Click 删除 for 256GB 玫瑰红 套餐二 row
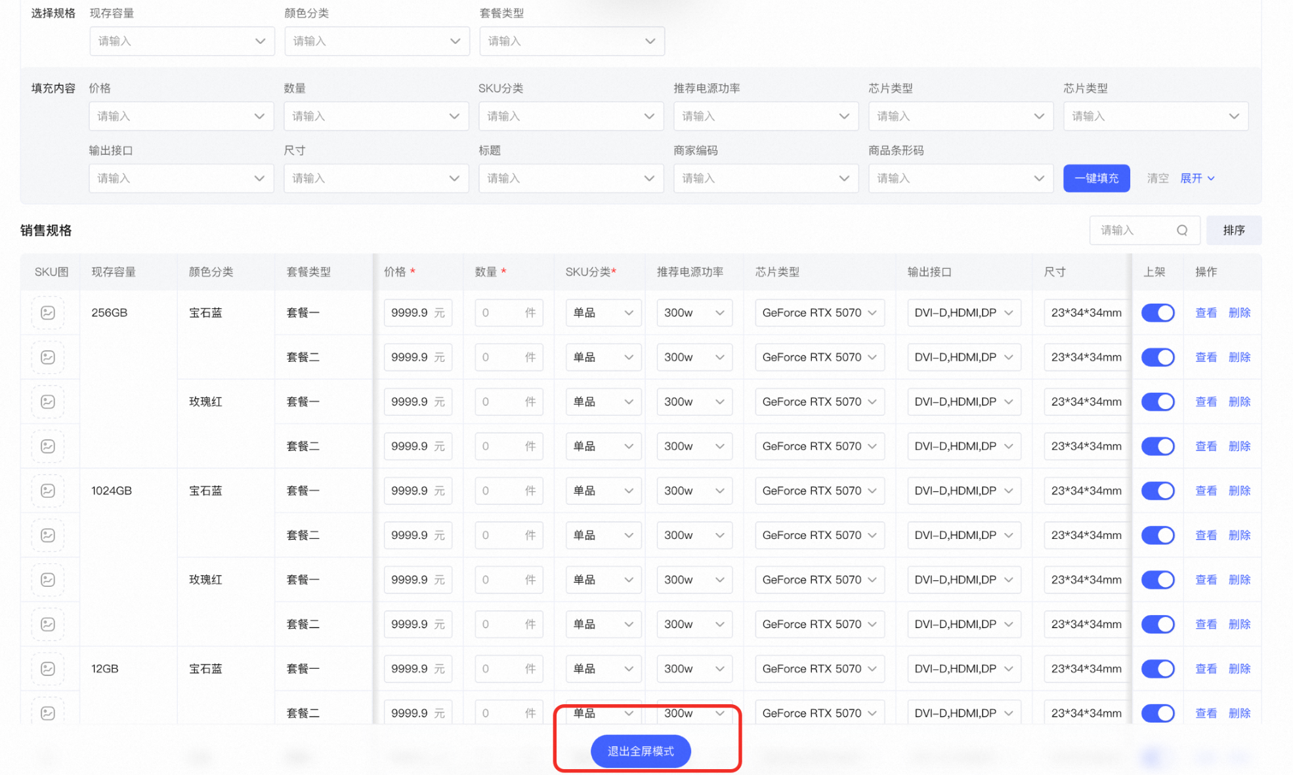Image resolution: width=1293 pixels, height=775 pixels. click(x=1239, y=447)
